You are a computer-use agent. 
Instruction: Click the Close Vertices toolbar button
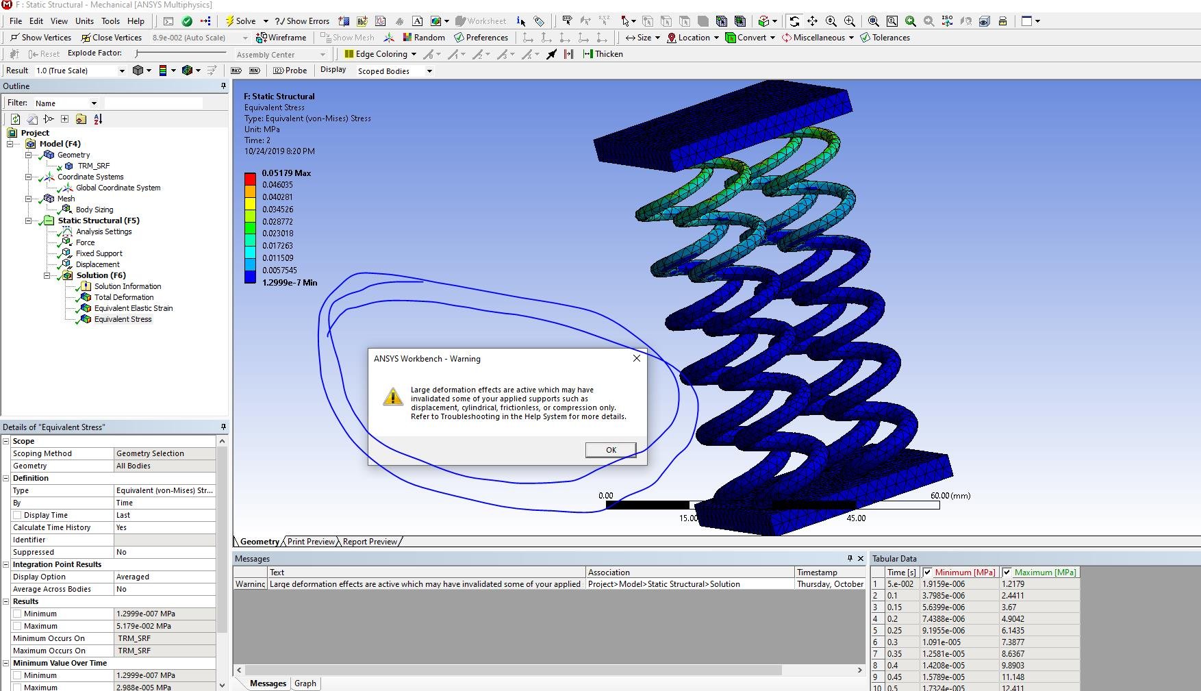pos(111,38)
